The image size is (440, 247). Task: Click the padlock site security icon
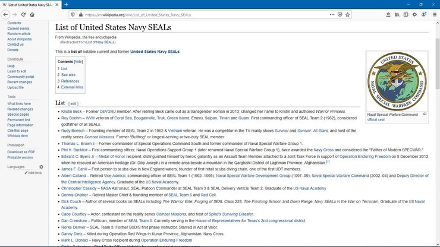point(80,15)
